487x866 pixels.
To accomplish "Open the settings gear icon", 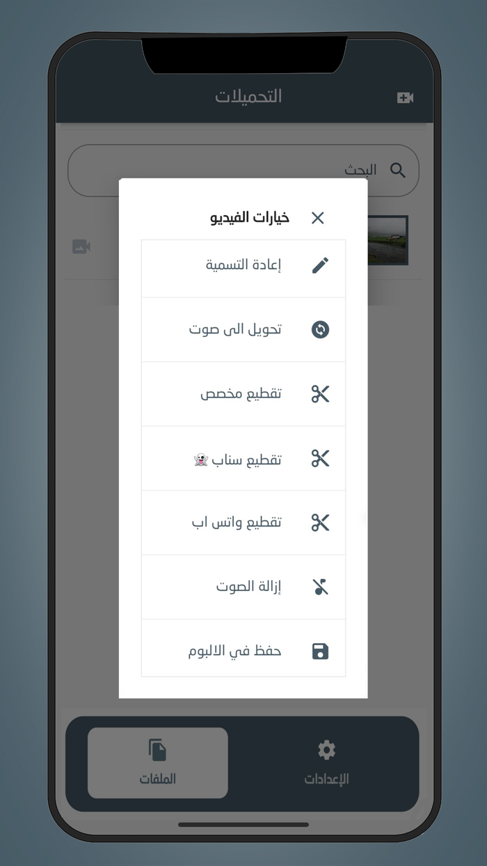I will pos(326,750).
